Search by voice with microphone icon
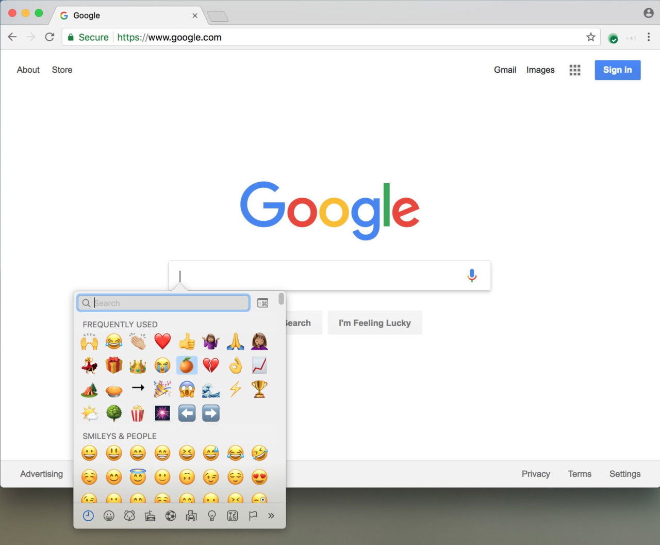 pyautogui.click(x=472, y=276)
